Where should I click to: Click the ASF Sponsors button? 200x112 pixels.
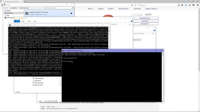[x=145, y=24]
